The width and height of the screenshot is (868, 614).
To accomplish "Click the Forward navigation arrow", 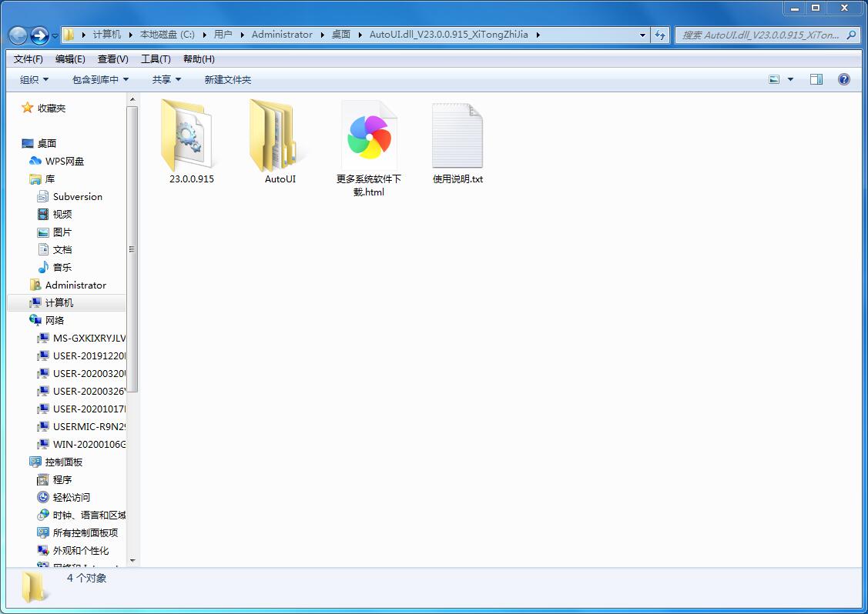I will click(39, 35).
